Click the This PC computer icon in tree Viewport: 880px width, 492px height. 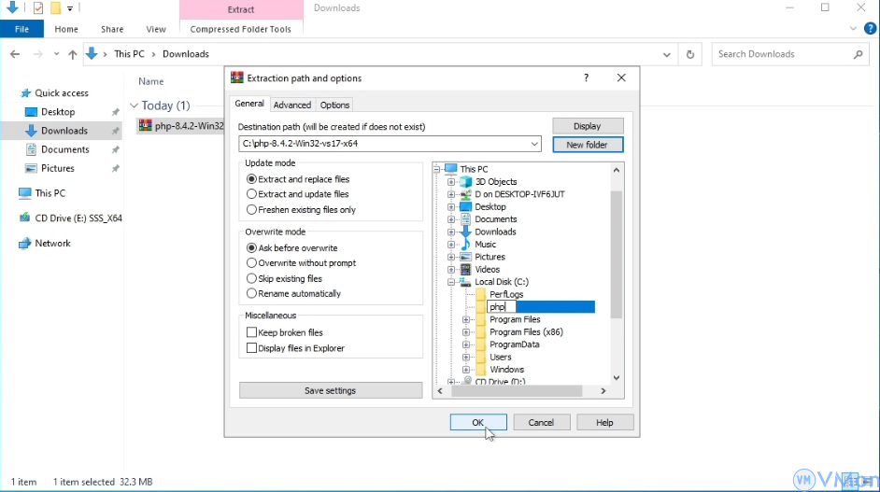[x=450, y=169]
